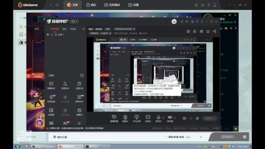The width and height of the screenshot is (265, 149).
Task: Add a new scene with the plus button
Action: pos(83,29)
